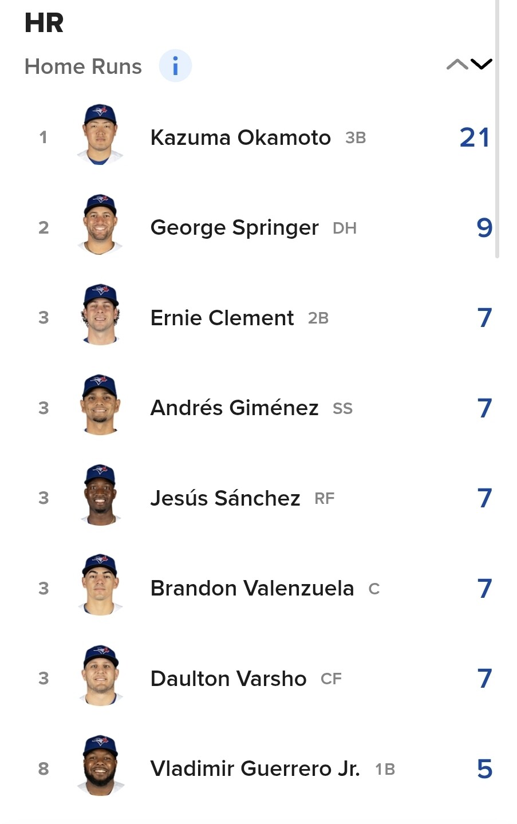Image resolution: width=517 pixels, height=824 pixels.
Task: Select Daulton Varsho's headshot photo
Action: [100, 676]
